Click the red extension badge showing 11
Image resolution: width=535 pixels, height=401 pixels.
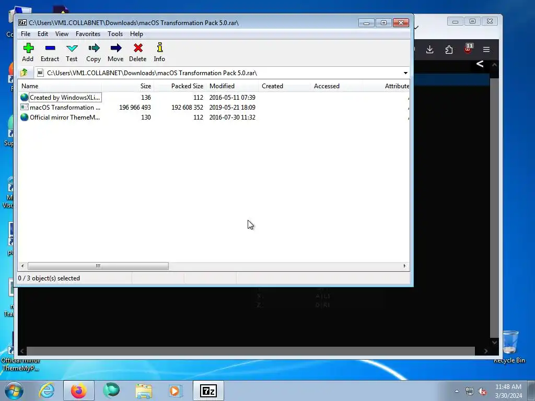point(468,49)
